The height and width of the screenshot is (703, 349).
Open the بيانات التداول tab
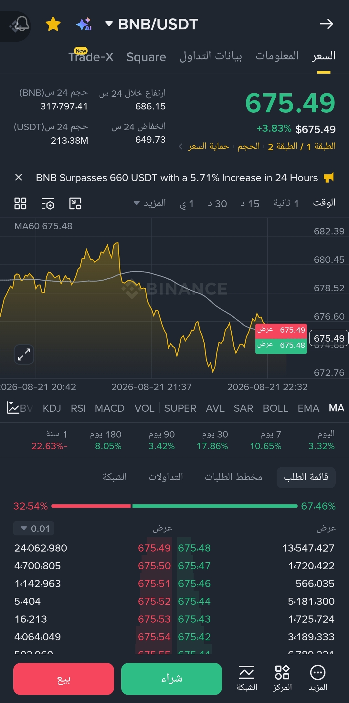point(211,56)
